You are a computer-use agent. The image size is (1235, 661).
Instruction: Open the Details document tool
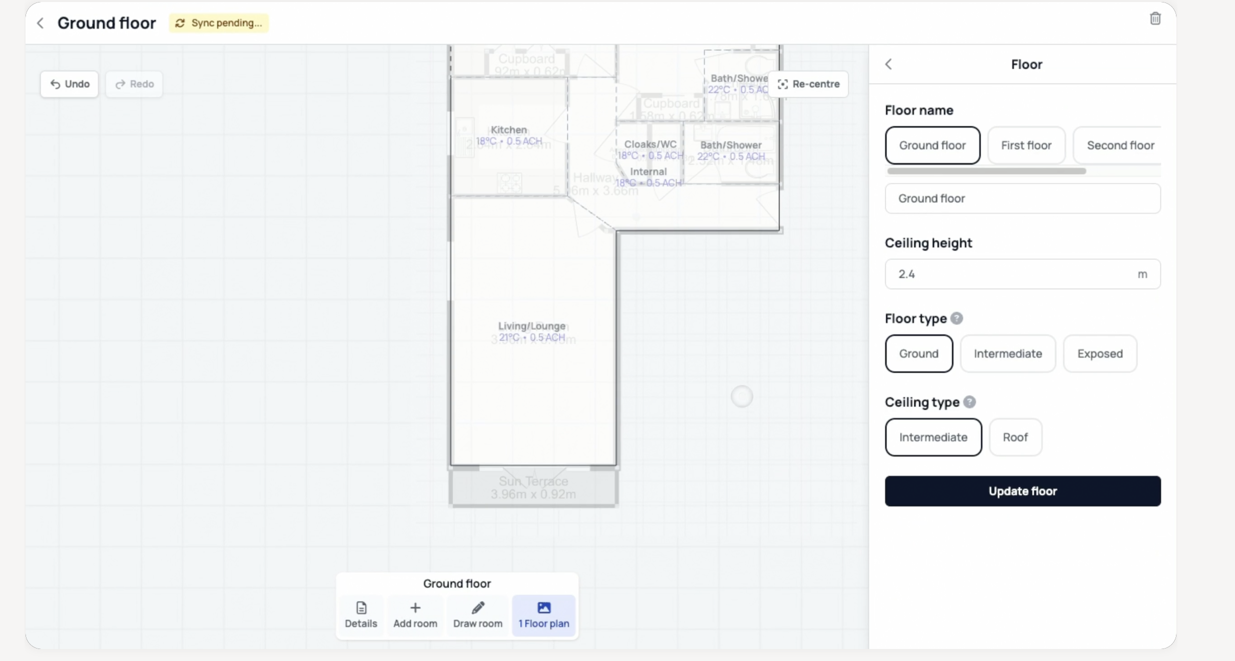[x=361, y=614]
